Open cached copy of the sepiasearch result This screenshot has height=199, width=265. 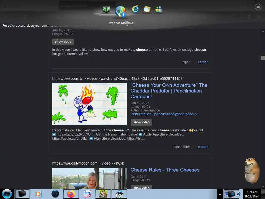point(203,147)
